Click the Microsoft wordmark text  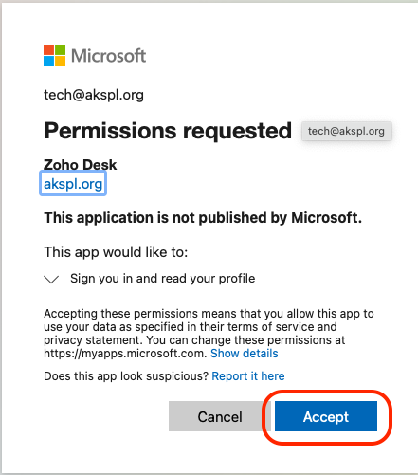click(x=108, y=56)
